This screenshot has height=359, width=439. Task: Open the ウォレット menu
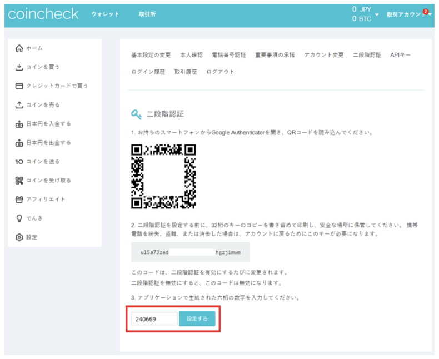point(105,14)
